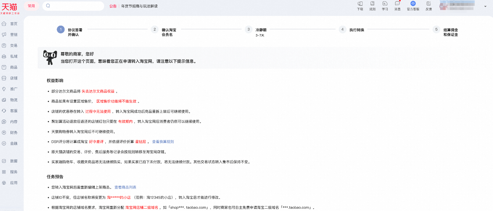Viewport: 493px width, 211px height.
Task: Check 消息 messages icon with red dot
Action: pyautogui.click(x=397, y=3)
